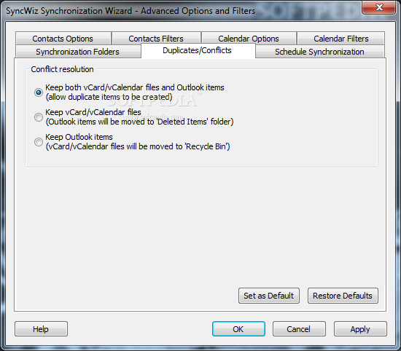Open Help for this dialog
This screenshot has height=351, width=401.
click(x=41, y=329)
